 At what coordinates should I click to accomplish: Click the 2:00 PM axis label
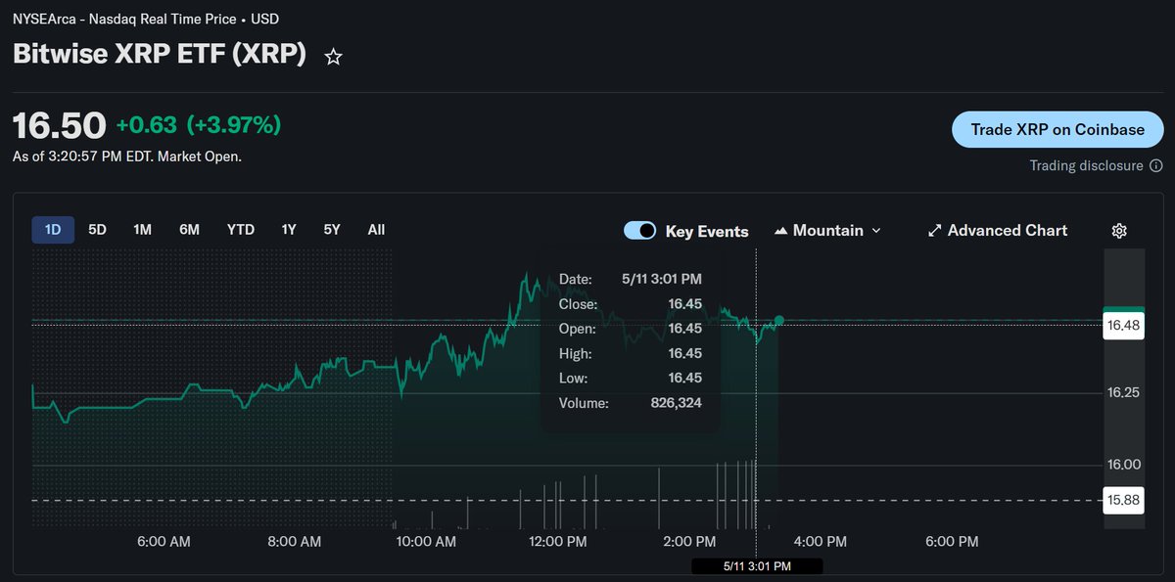point(689,541)
